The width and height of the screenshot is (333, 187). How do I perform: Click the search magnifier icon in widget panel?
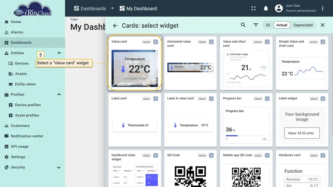pyautogui.click(x=243, y=25)
